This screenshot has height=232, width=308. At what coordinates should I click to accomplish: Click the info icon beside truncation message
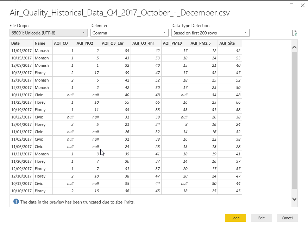click(16, 202)
